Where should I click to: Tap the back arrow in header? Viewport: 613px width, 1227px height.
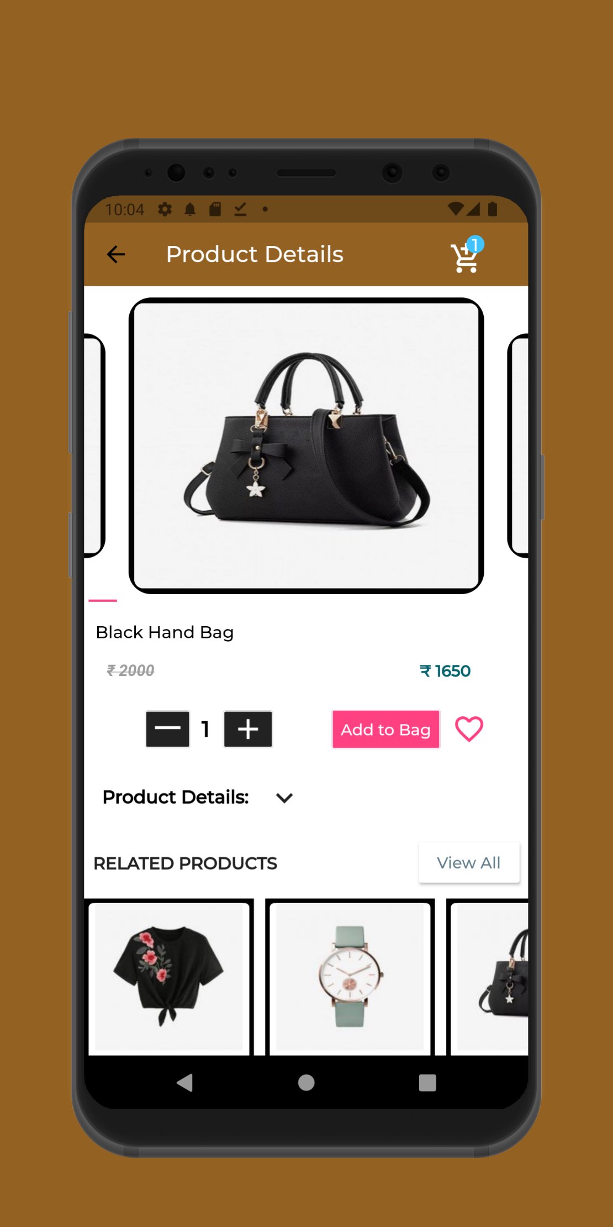(x=116, y=254)
